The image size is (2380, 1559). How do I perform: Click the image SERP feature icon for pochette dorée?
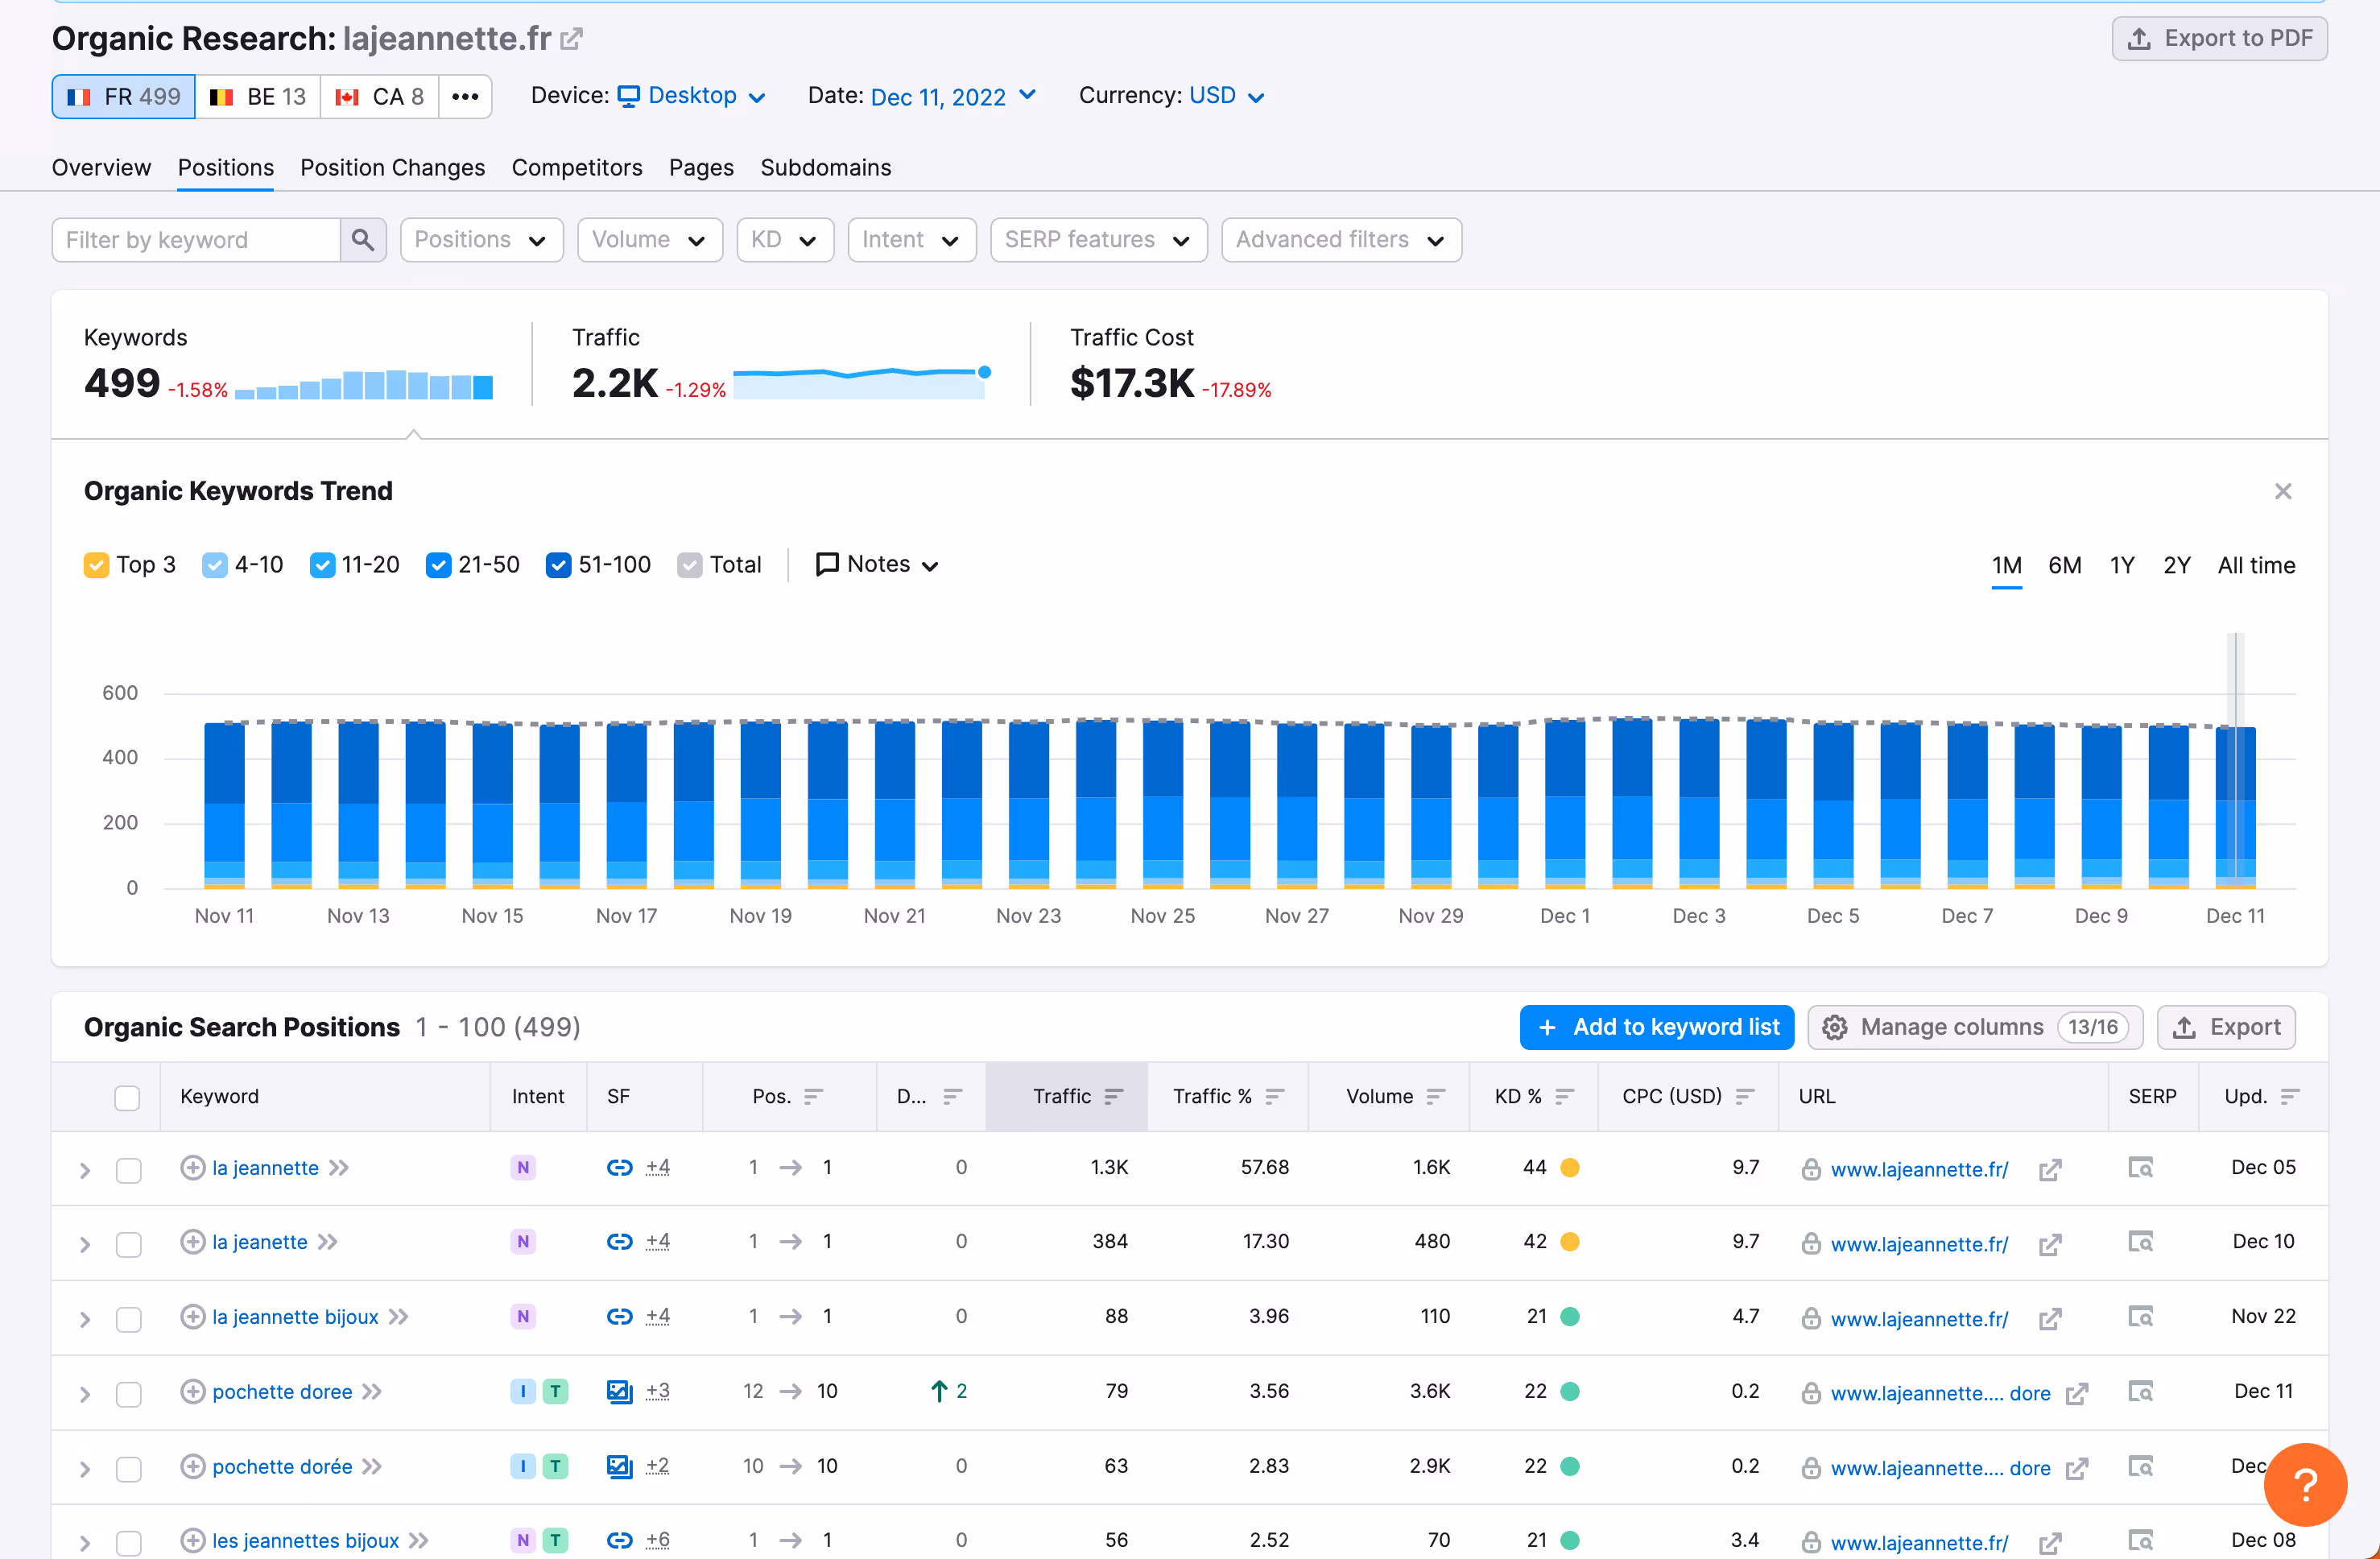[x=619, y=1466]
